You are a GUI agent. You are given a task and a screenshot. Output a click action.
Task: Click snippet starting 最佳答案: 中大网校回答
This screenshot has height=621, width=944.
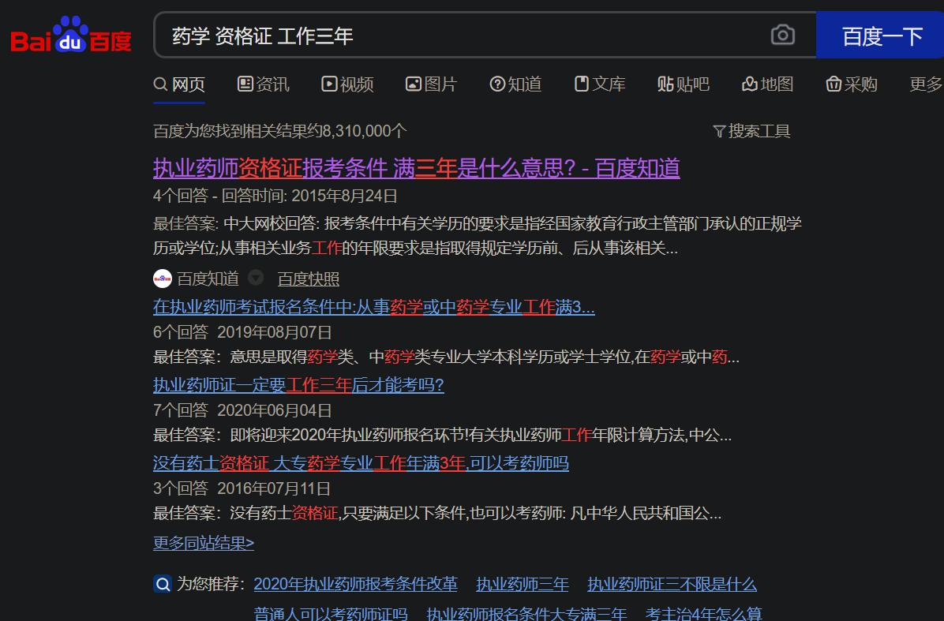tap(478, 236)
